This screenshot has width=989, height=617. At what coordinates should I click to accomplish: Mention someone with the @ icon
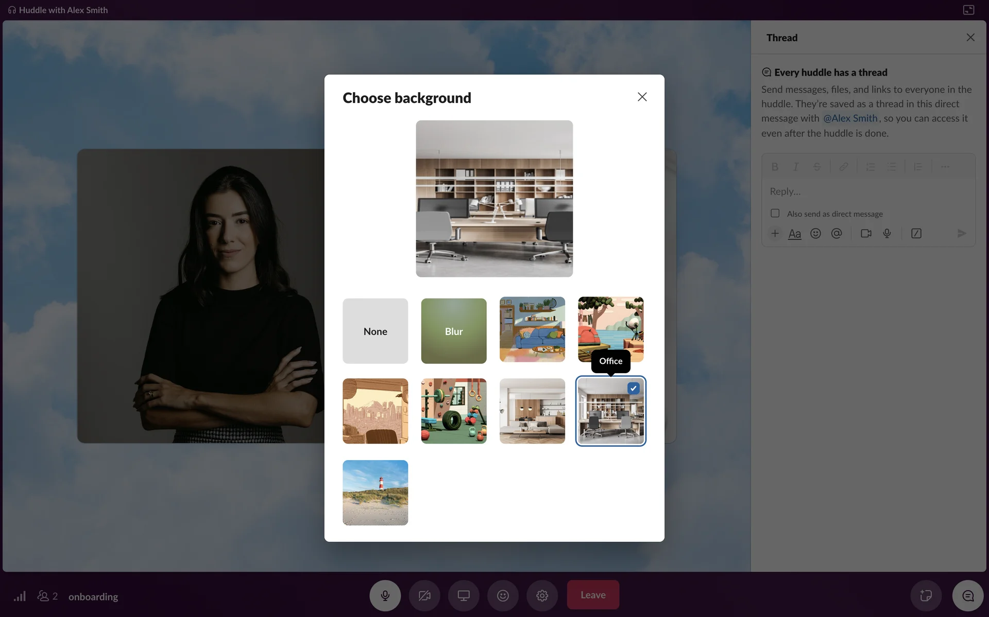point(837,234)
